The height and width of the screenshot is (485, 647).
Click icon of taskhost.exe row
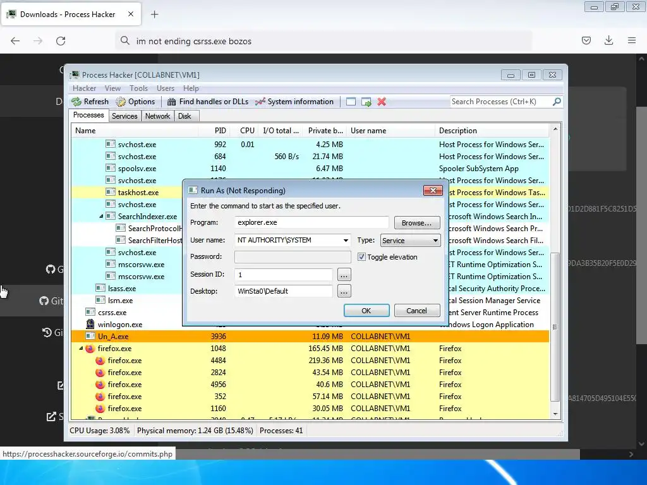point(110,192)
